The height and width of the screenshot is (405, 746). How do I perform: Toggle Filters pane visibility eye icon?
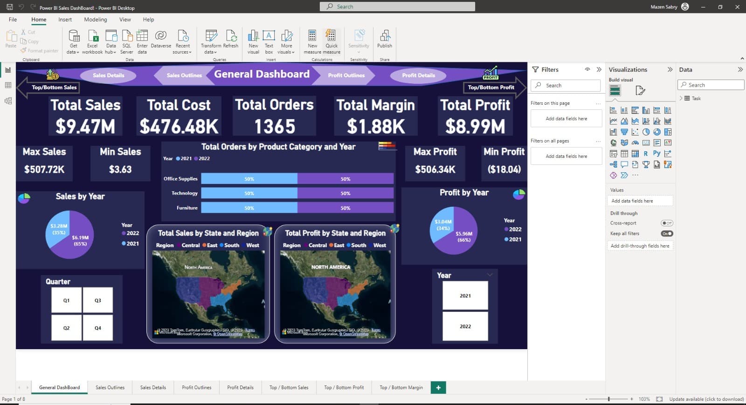[587, 69]
